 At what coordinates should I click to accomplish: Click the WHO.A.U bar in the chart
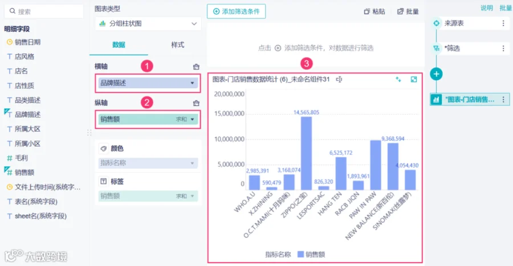click(x=254, y=183)
